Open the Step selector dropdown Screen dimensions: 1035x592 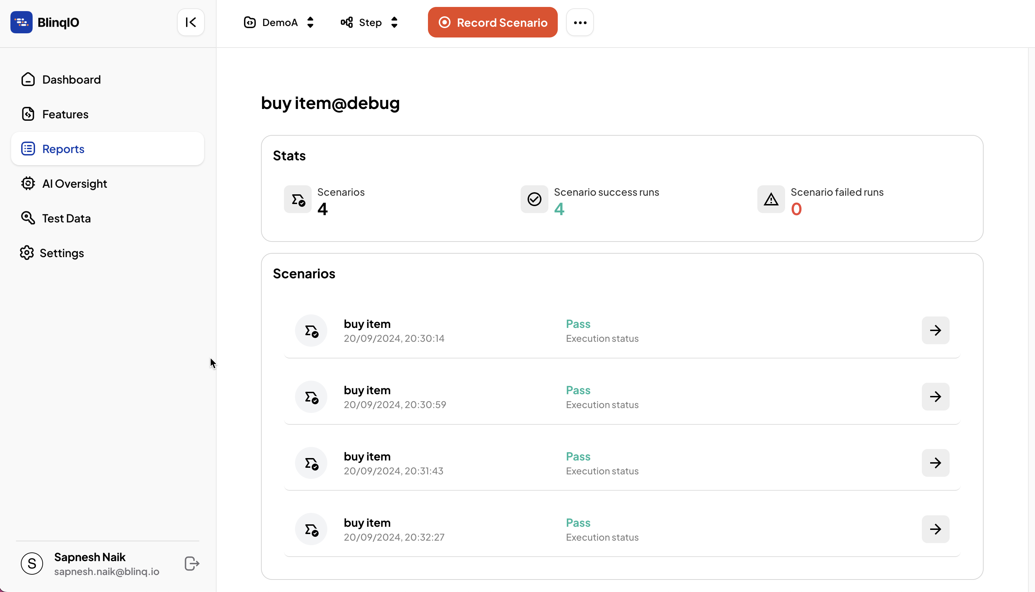pyautogui.click(x=369, y=22)
